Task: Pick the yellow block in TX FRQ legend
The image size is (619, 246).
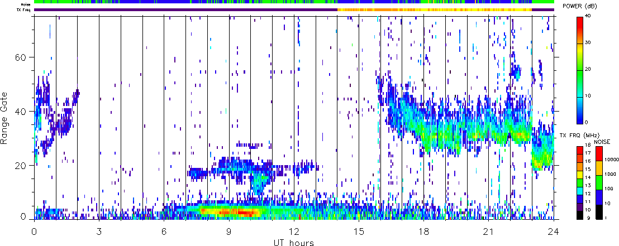Action: 580,175
